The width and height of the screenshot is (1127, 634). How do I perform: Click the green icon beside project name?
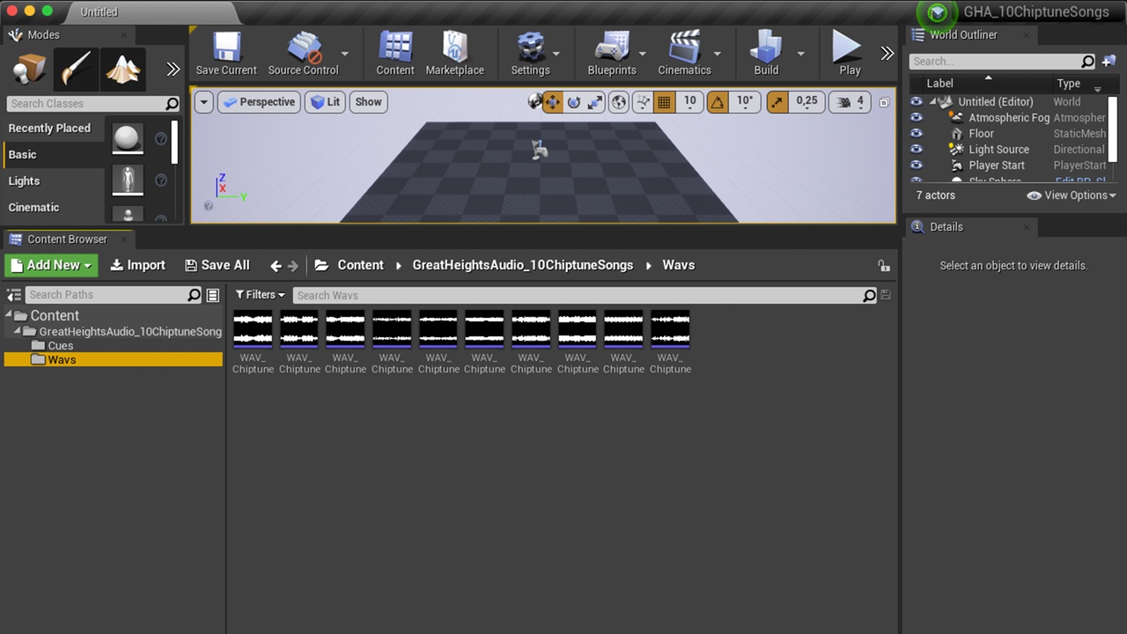point(937,12)
